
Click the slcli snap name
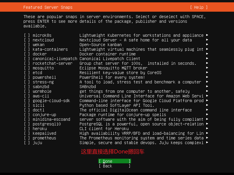click(39, 105)
